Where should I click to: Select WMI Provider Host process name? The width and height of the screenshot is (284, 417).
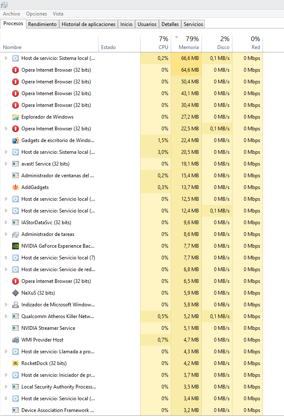click(x=42, y=340)
